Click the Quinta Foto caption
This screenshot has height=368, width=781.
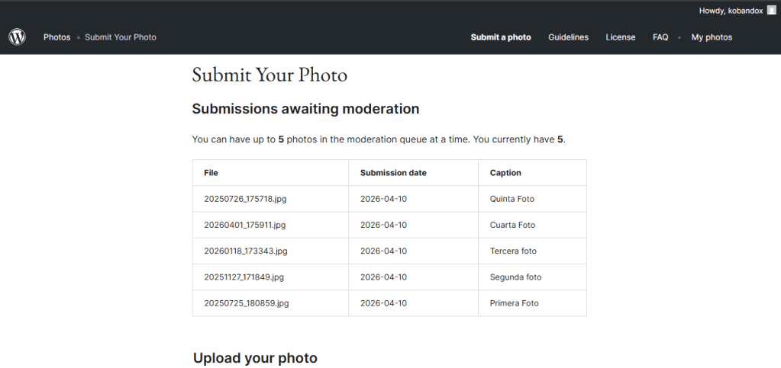512,199
